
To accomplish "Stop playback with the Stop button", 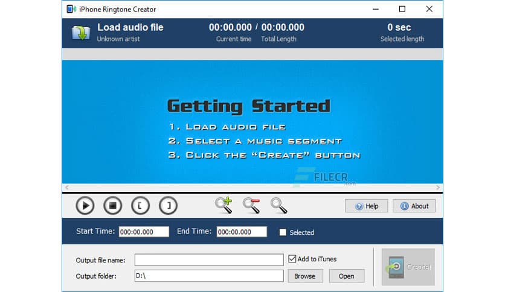I will pos(113,206).
